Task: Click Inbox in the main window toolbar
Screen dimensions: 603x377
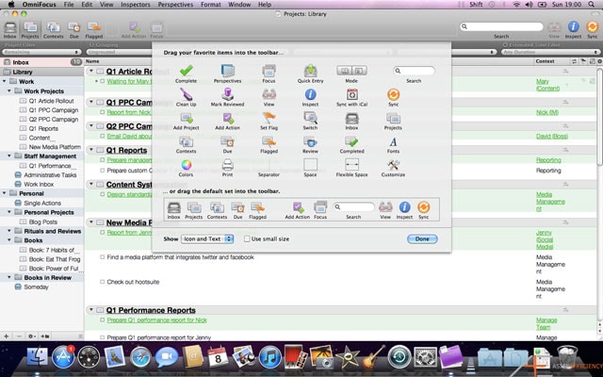Action: (9, 29)
